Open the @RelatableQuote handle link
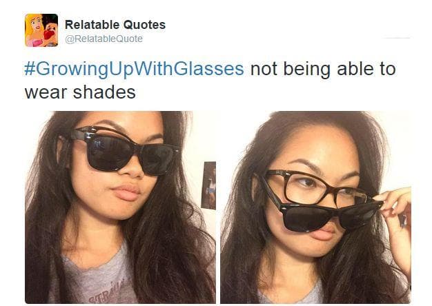432x306 pixels. pyautogui.click(x=104, y=39)
